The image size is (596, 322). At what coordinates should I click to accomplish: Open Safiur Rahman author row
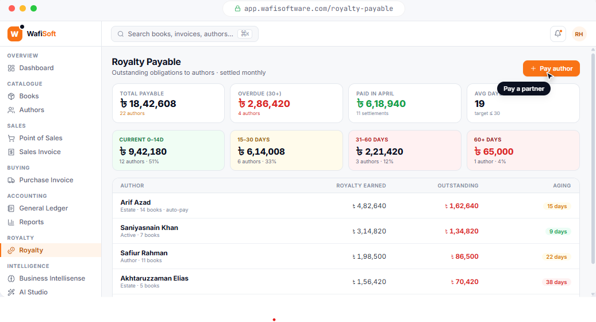coord(346,256)
